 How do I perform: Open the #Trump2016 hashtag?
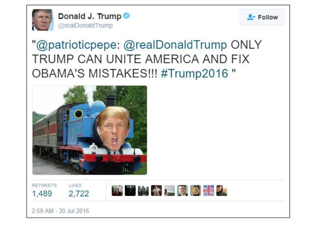pyautogui.click(x=194, y=74)
